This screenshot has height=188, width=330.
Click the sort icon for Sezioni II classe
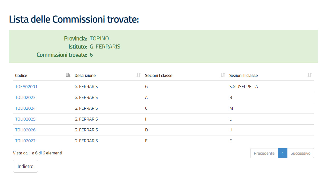tap(309, 75)
